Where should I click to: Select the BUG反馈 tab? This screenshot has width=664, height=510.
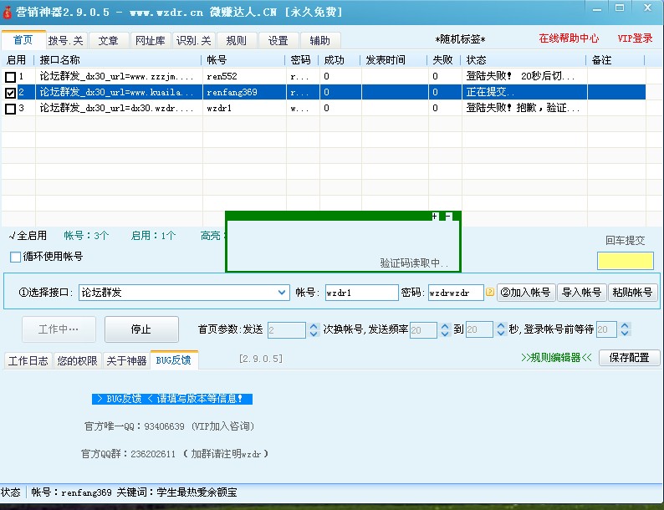point(174,360)
